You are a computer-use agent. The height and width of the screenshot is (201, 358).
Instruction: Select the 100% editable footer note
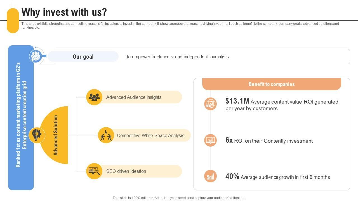[179, 198]
